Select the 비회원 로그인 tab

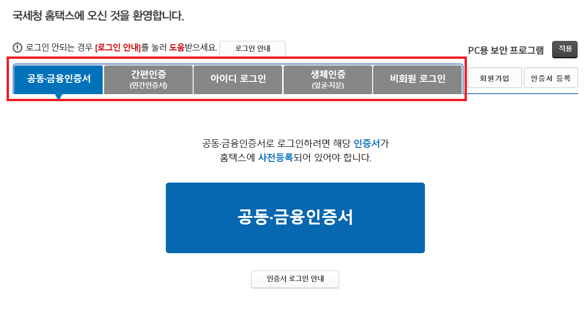(x=417, y=79)
